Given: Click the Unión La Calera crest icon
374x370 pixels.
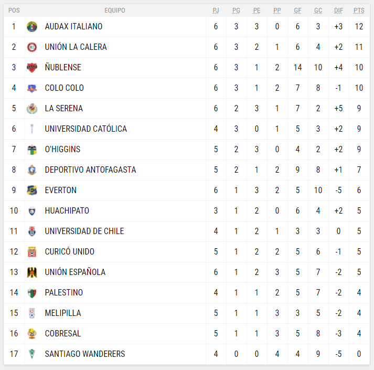Looking at the screenshot, I should coord(32,47).
